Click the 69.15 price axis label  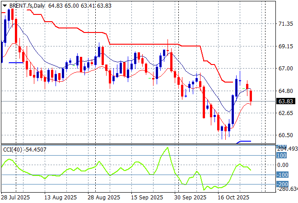click(x=286, y=46)
